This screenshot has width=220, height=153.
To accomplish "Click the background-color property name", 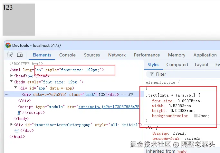I will point(170,116).
